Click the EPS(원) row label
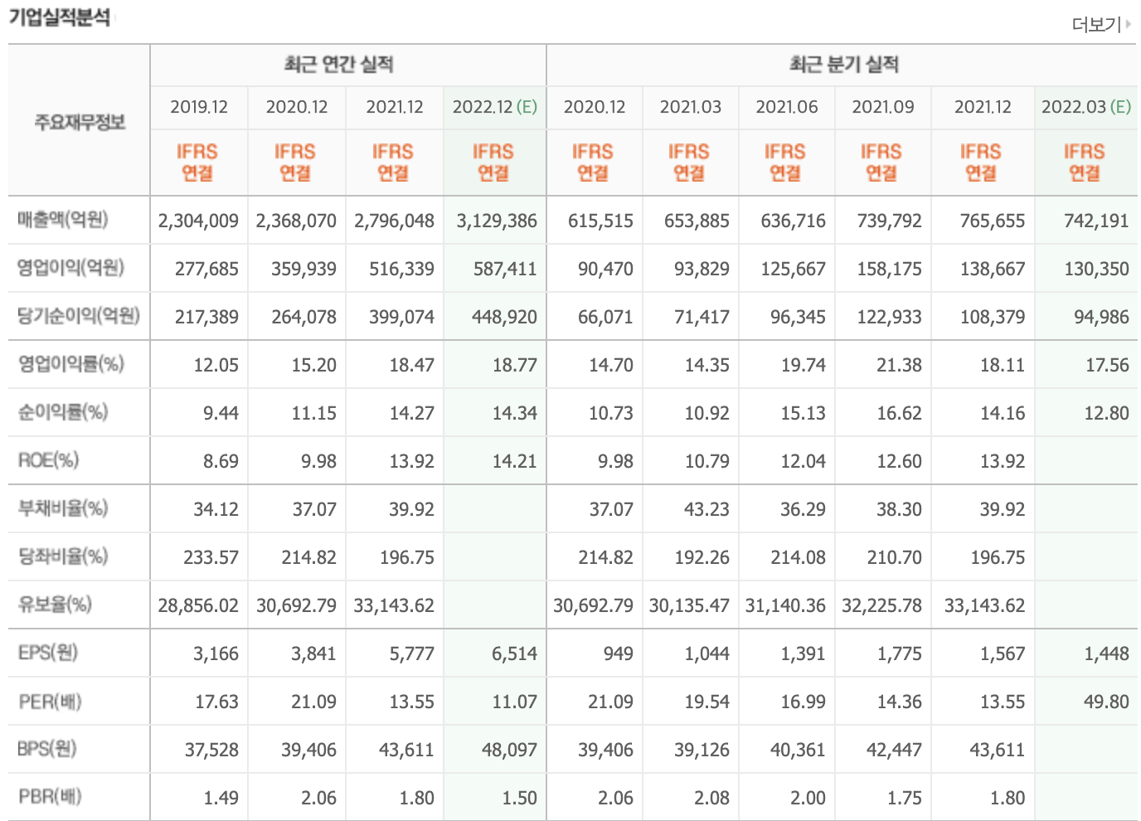1141x821 pixels. pos(48,653)
